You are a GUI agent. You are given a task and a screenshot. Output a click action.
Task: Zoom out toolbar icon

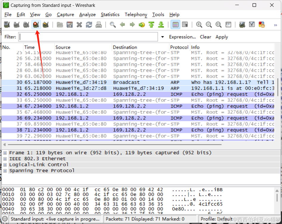(x=209, y=24)
